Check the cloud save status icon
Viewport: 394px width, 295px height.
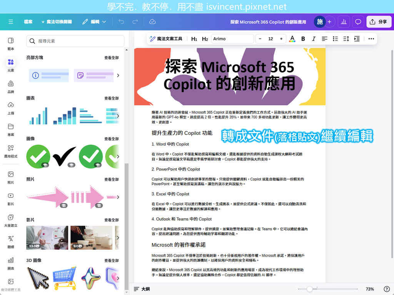(x=152, y=22)
